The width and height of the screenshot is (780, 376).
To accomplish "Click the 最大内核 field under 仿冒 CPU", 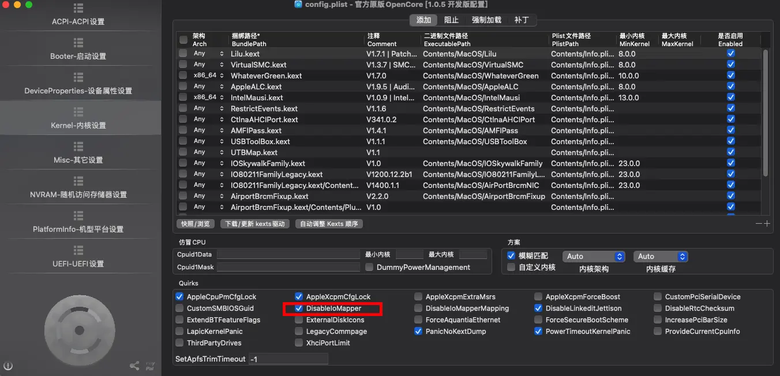I will click(x=473, y=254).
